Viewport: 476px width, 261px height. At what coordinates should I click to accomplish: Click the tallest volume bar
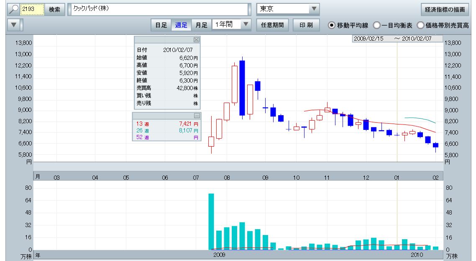(211, 221)
